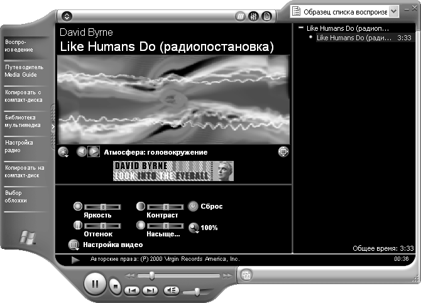Click the brightness Яркость slider
Screen dimensions: 421x303
click(102, 207)
